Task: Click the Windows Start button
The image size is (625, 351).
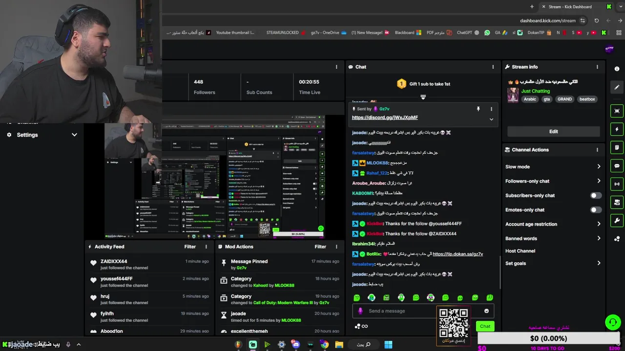Action: [x=388, y=345]
